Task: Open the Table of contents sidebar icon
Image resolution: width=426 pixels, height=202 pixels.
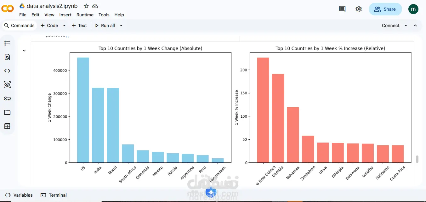Action: pyautogui.click(x=7, y=43)
